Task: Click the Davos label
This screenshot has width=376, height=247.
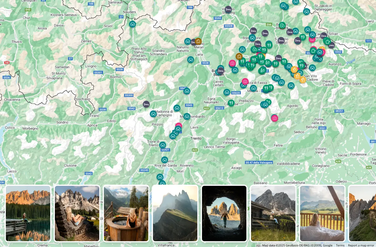Action: click(x=59, y=25)
